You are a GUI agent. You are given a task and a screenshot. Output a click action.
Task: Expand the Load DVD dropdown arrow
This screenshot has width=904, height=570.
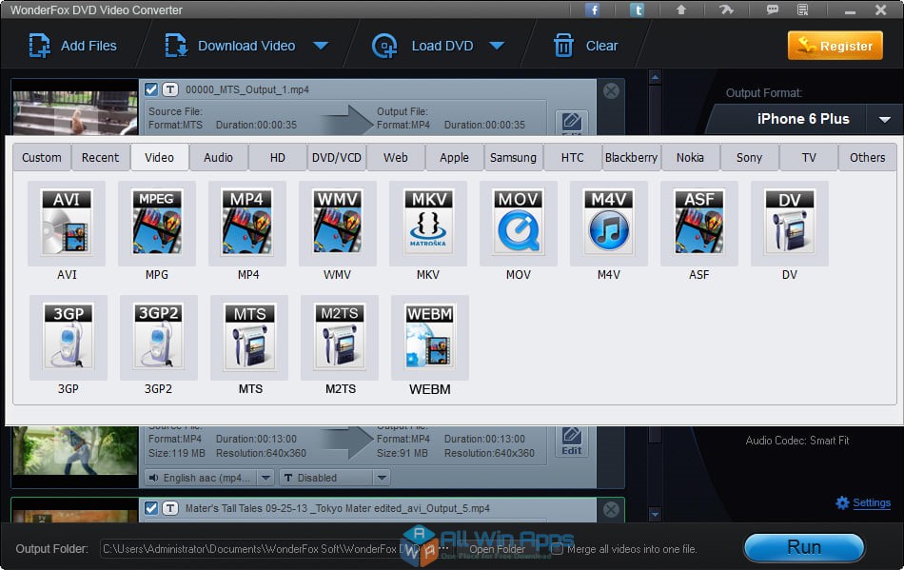coord(497,46)
